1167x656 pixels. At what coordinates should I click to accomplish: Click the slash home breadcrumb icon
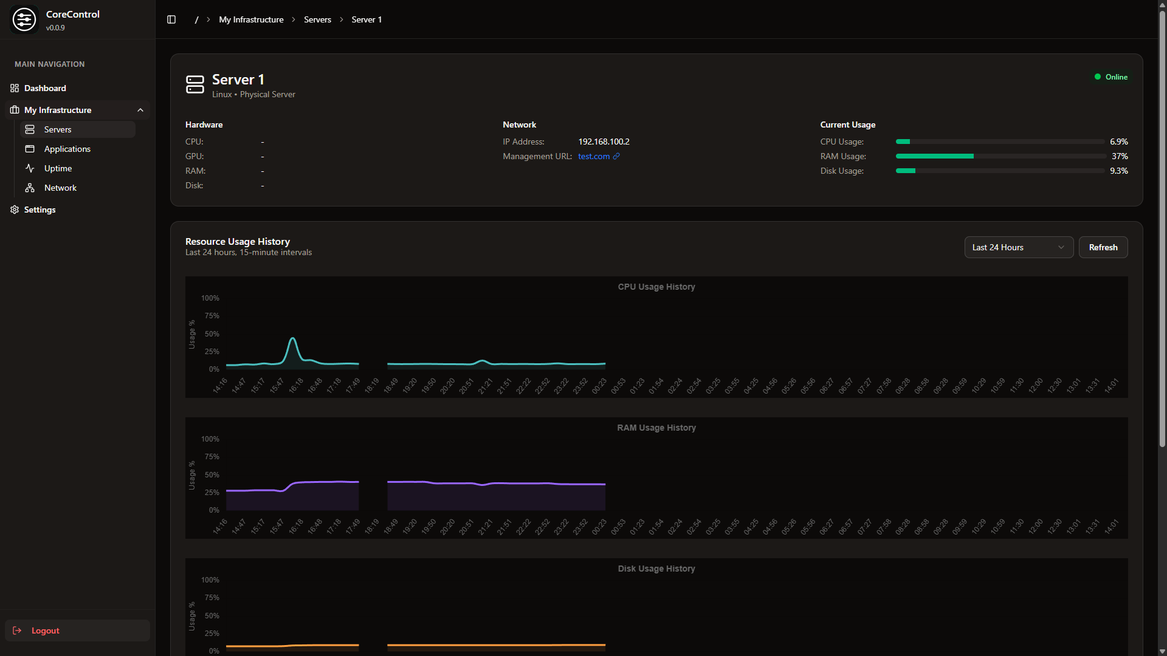(196, 19)
